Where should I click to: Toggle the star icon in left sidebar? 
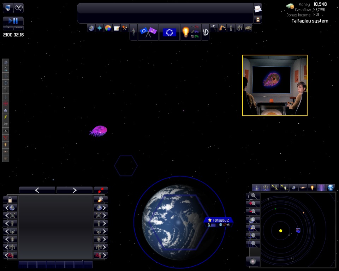[x=6, y=110]
